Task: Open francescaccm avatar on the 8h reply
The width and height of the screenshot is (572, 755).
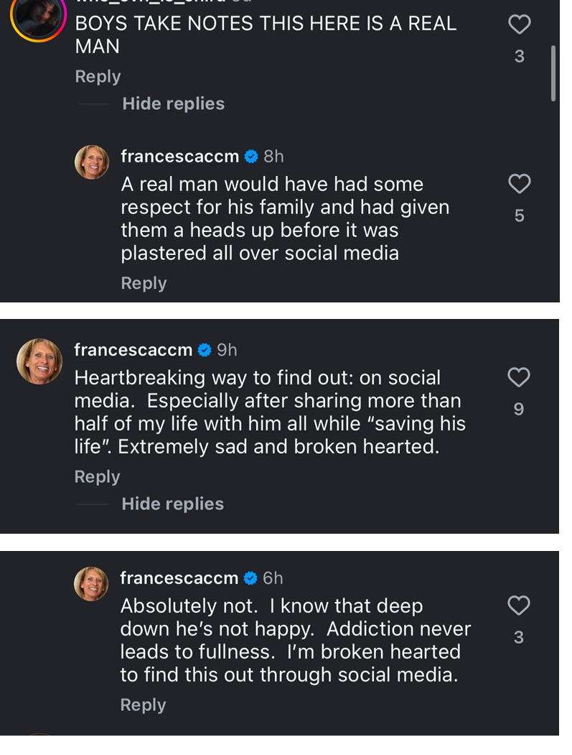Action: (x=92, y=162)
